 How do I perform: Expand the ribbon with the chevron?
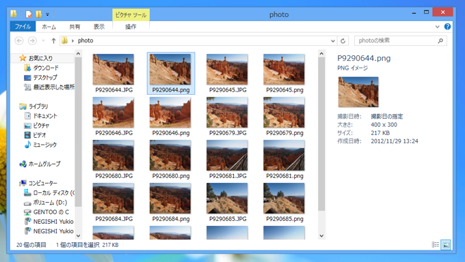[437, 27]
